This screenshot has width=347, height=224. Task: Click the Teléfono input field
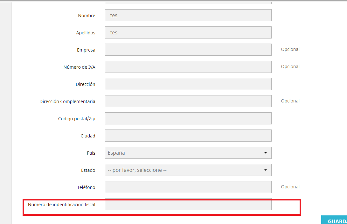coord(188,187)
